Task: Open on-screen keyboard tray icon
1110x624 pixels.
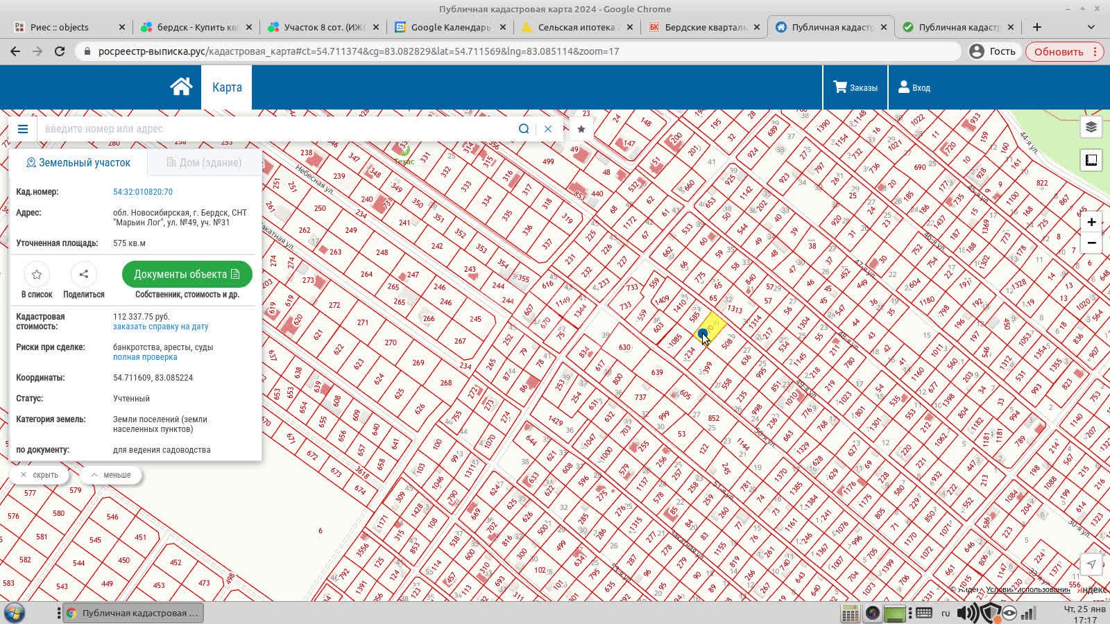Action: pyautogui.click(x=923, y=613)
